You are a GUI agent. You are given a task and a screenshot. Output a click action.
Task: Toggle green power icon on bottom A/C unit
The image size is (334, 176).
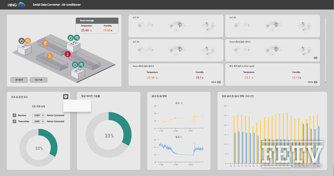[75, 65]
